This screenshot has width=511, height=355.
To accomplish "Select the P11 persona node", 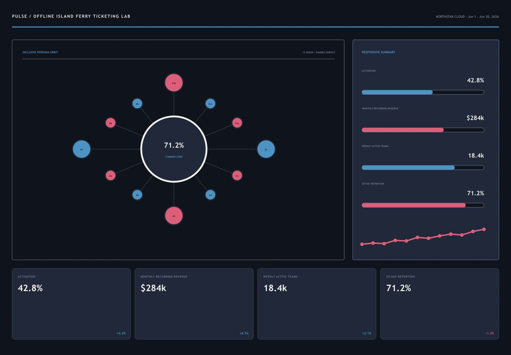I will (210, 104).
